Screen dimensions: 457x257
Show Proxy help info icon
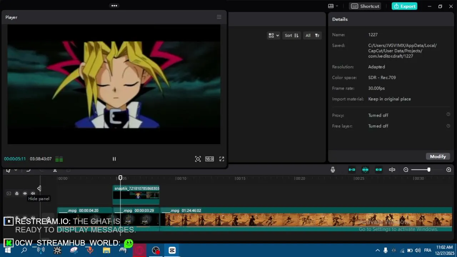point(448,115)
